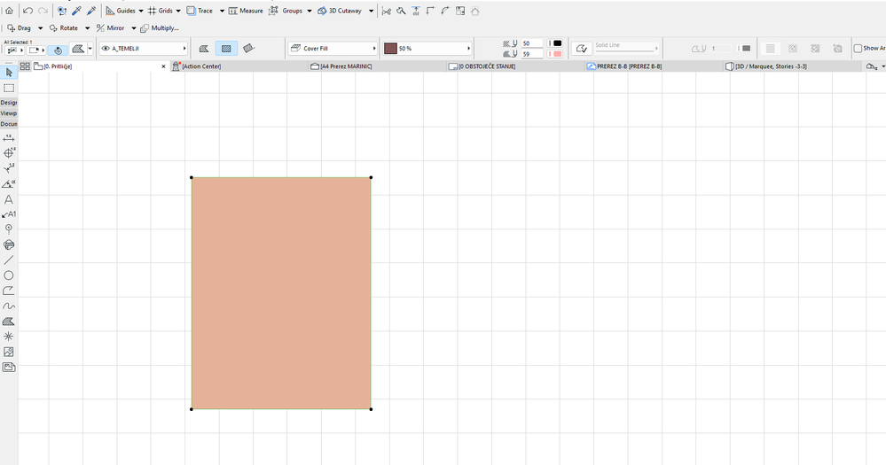The image size is (886, 465).
Task: Click the Undo arrow icon
Action: (27, 11)
